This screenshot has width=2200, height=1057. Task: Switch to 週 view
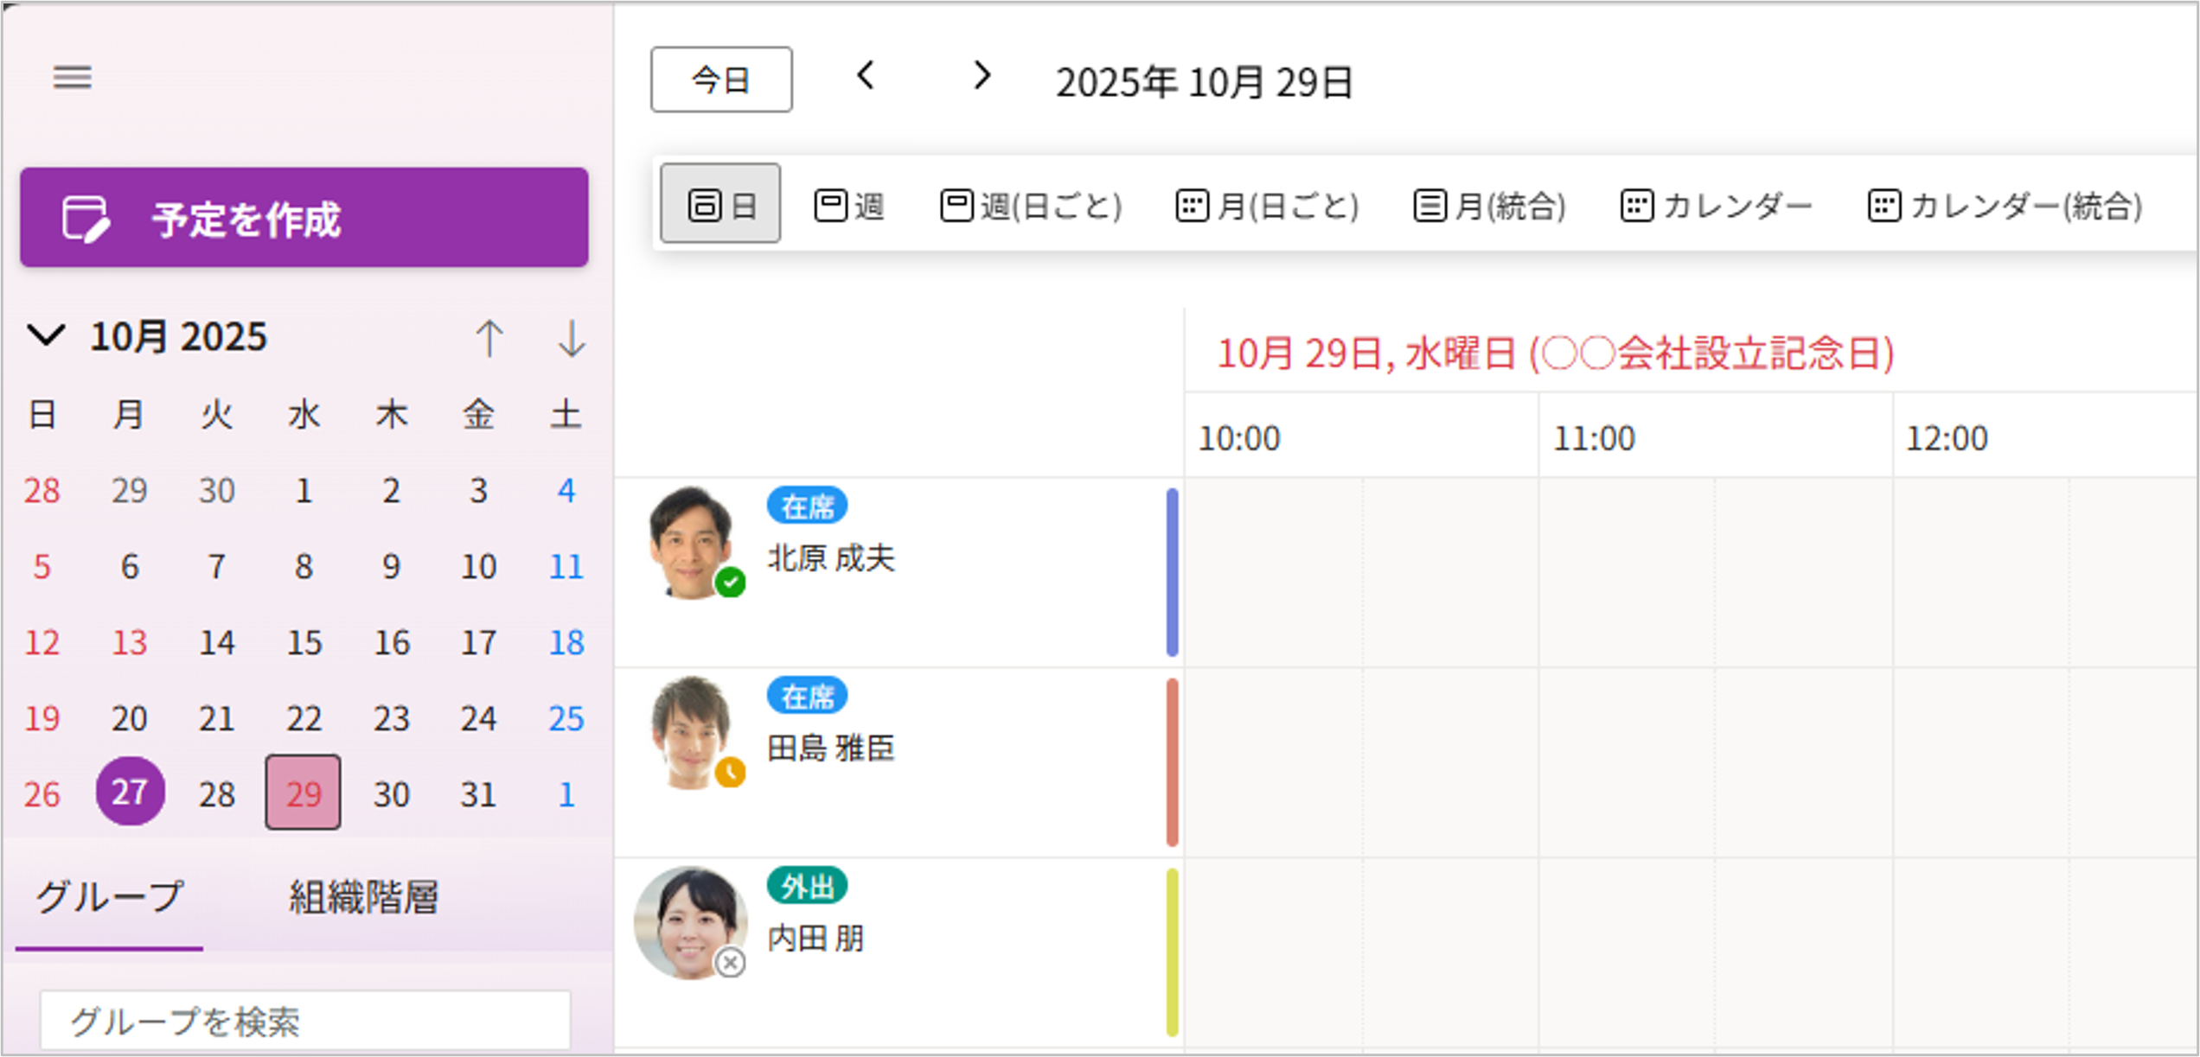pyautogui.click(x=849, y=206)
